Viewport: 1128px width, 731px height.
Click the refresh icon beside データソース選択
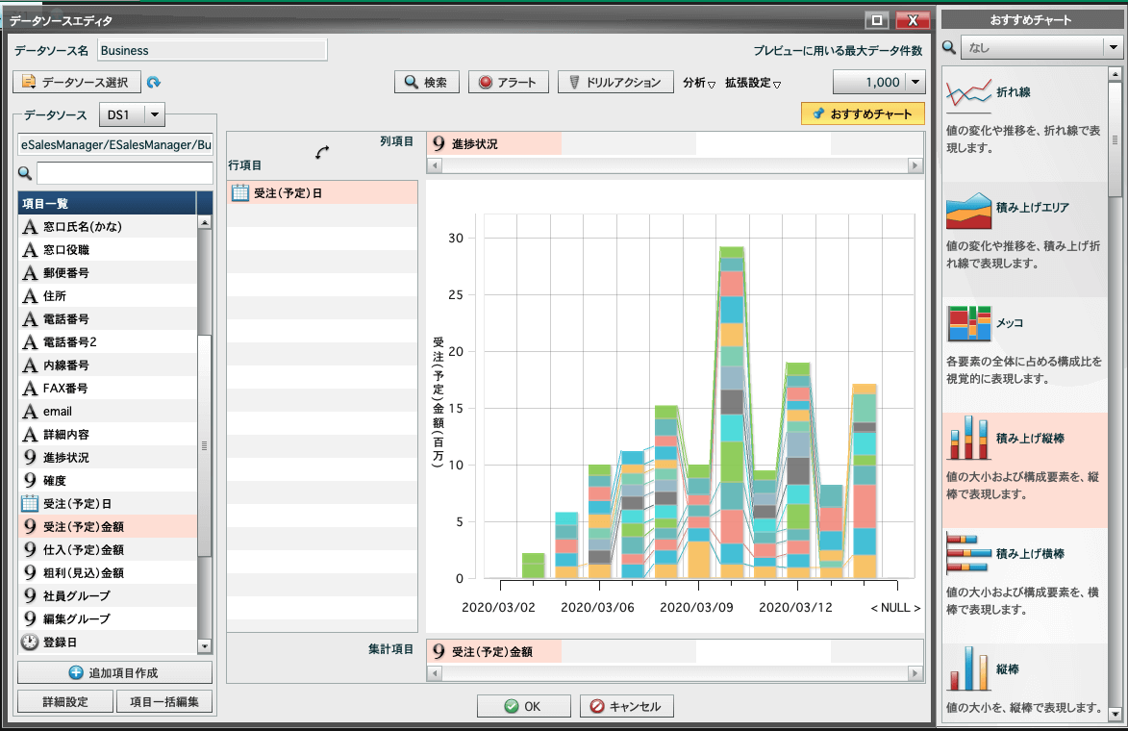[154, 83]
